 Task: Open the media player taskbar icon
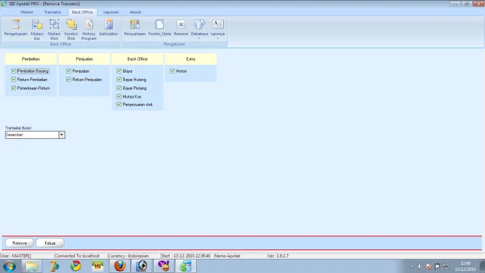pyautogui.click(x=141, y=266)
